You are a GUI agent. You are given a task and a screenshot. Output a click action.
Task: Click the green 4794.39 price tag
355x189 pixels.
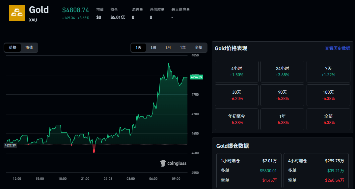(196, 77)
